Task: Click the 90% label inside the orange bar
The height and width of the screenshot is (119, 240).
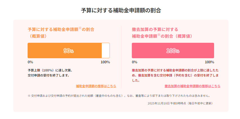Action: [68, 51]
